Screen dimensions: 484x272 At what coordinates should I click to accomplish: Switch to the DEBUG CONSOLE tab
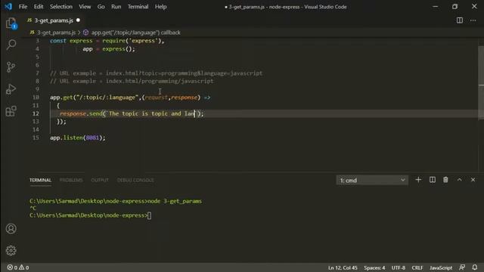pos(135,180)
